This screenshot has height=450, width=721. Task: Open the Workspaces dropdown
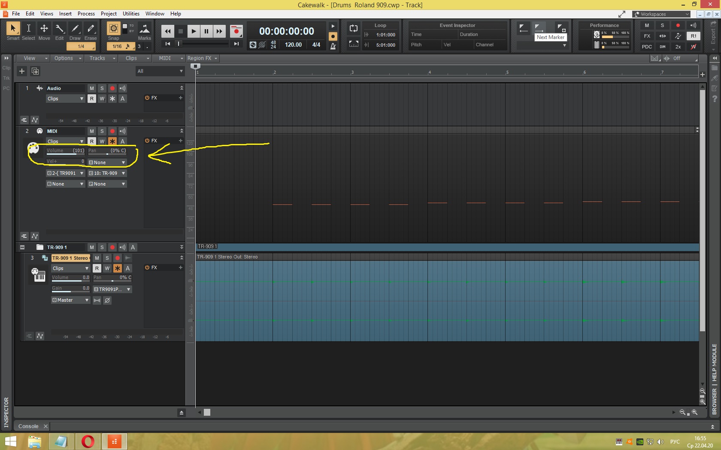[x=661, y=14]
